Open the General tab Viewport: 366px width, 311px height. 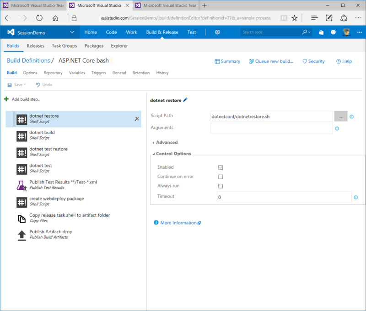click(x=119, y=73)
